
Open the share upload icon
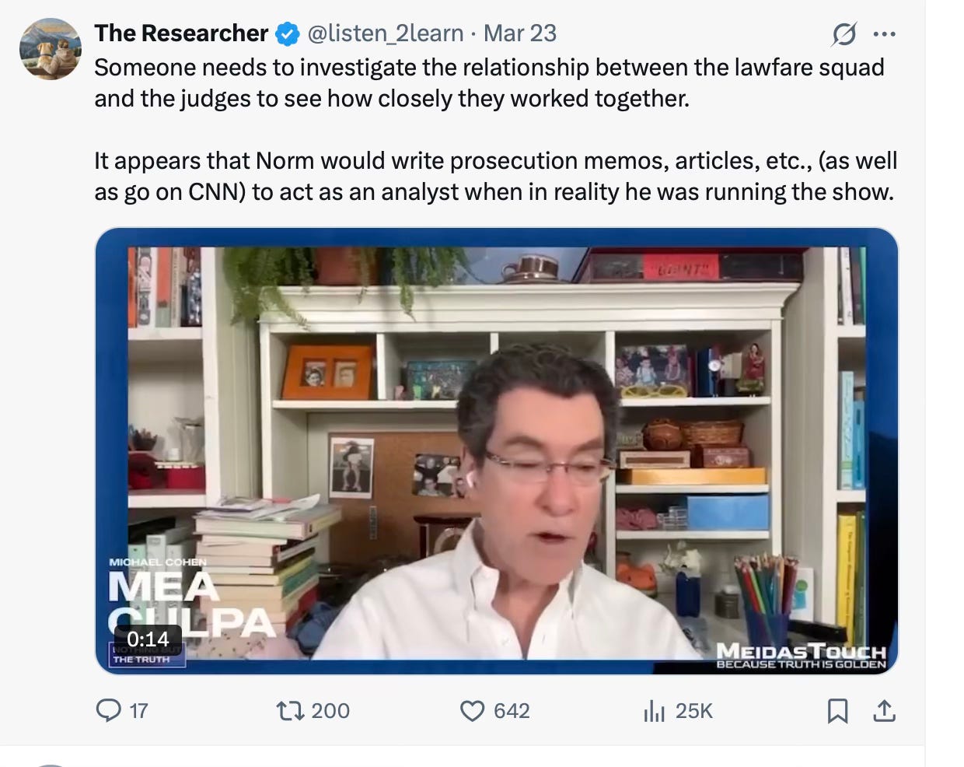884,710
